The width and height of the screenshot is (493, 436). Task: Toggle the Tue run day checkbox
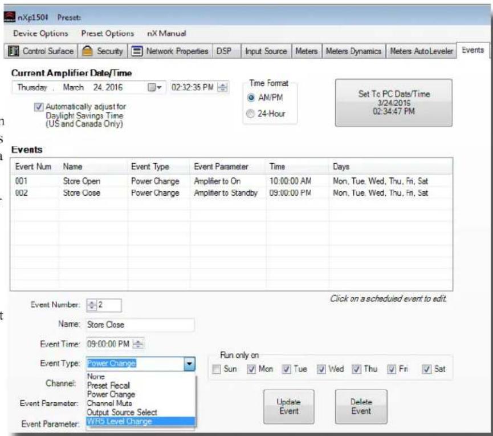click(x=286, y=369)
